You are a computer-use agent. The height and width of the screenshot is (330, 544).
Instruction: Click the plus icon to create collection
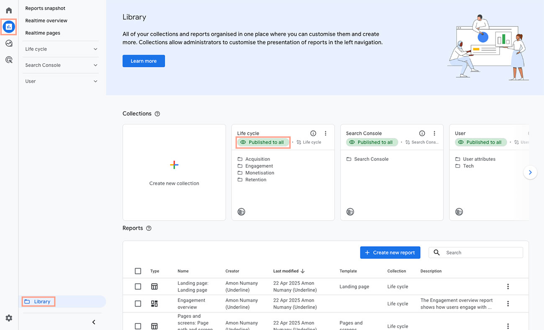point(174,165)
